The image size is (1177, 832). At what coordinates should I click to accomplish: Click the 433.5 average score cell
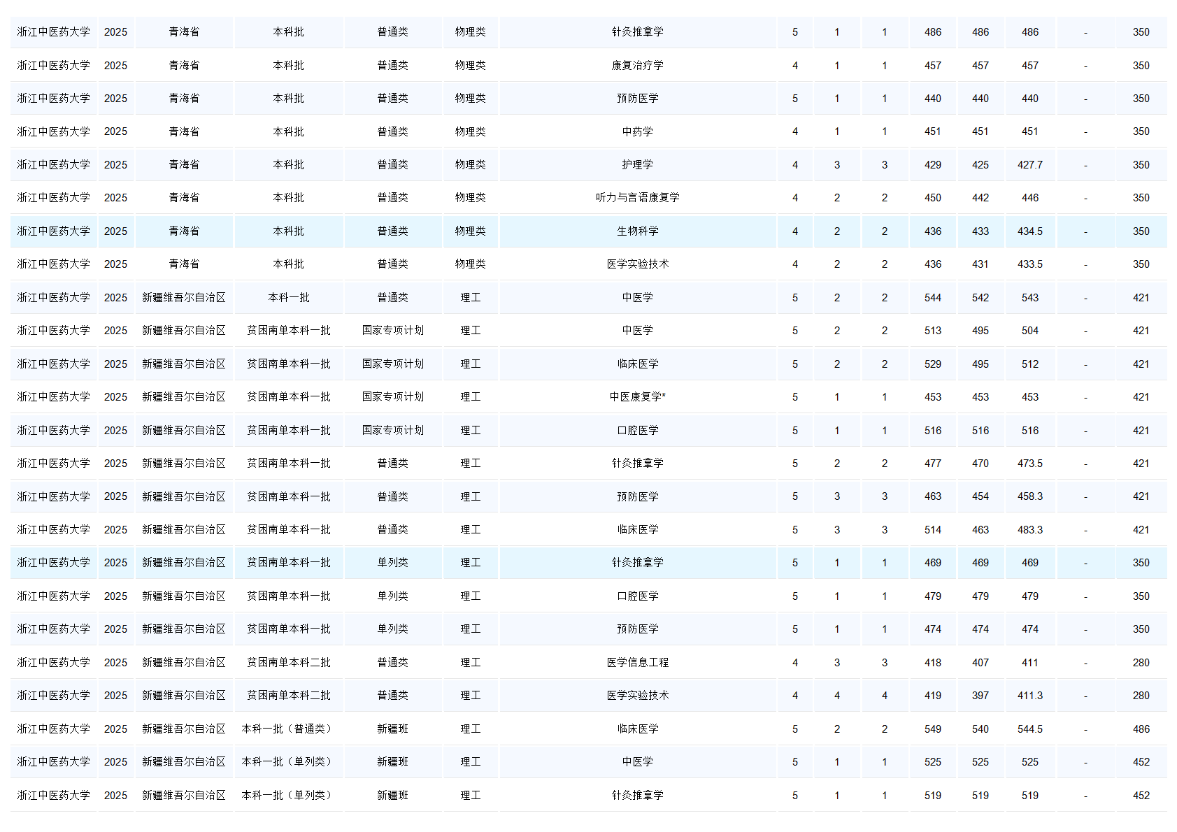(x=1029, y=264)
